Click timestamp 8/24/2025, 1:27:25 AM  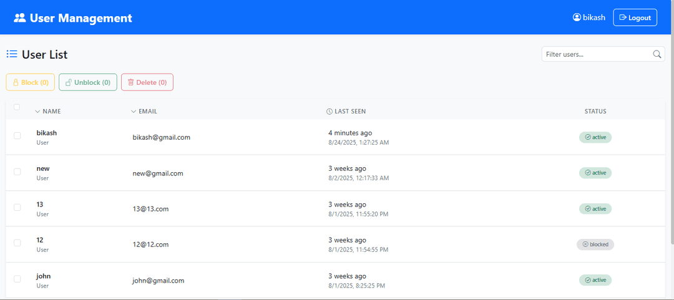358,142
